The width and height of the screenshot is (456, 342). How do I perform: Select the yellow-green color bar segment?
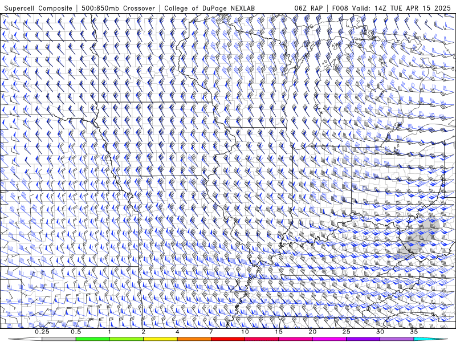coord(127,339)
